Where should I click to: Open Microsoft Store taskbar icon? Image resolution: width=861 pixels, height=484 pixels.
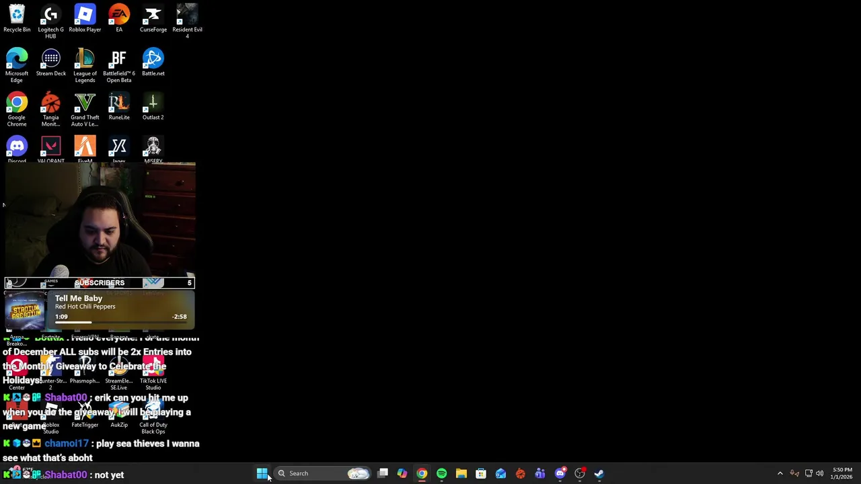481,473
